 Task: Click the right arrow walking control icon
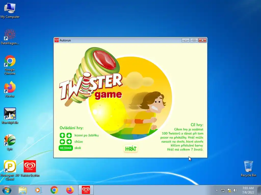(x=69, y=142)
